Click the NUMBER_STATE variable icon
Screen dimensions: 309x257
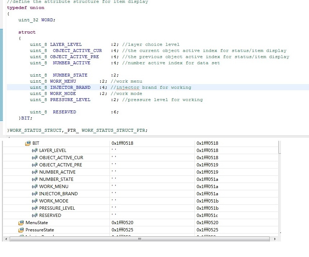[35, 179]
